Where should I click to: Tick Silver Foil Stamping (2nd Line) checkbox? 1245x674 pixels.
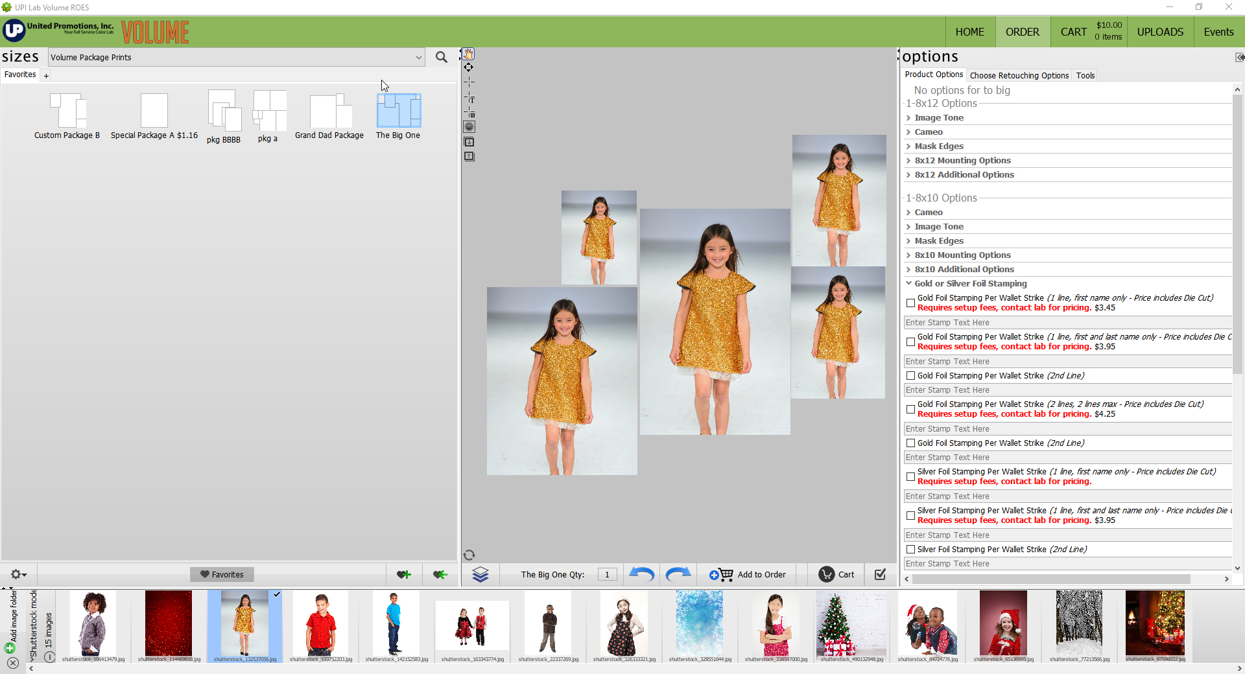click(x=910, y=550)
